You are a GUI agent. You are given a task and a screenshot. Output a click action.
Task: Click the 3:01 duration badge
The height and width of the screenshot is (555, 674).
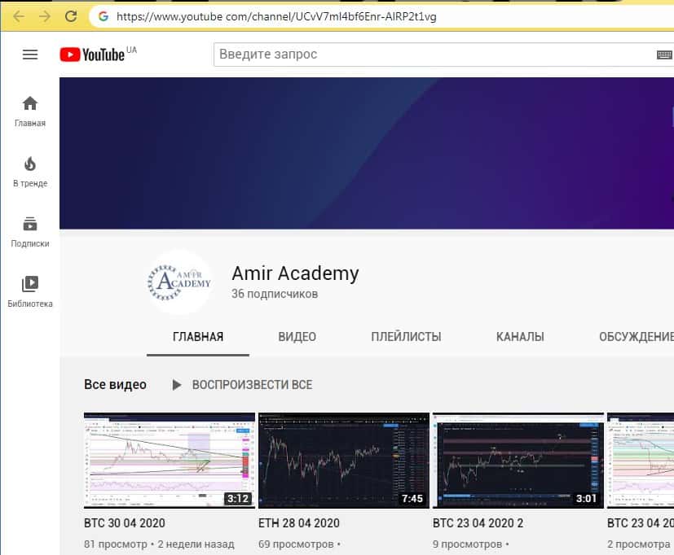tap(586, 499)
